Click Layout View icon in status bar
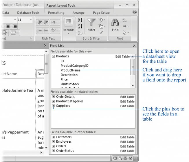Screen dimensions: 189x162 (125, 158)
